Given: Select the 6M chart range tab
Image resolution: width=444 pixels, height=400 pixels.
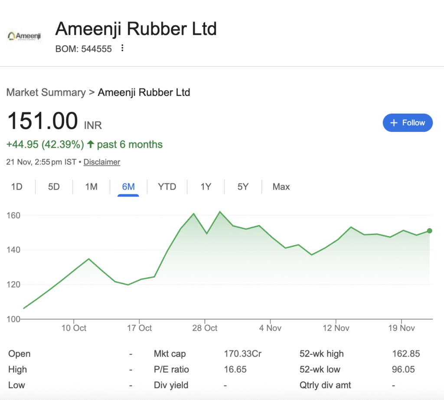Looking at the screenshot, I should click(x=128, y=187).
